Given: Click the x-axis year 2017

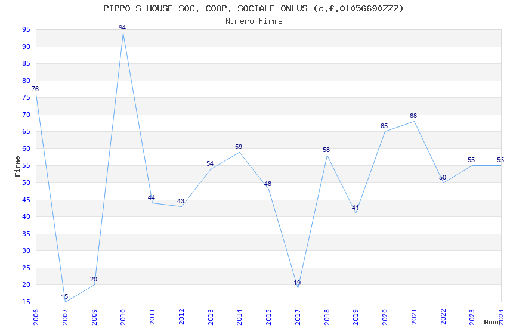Looking at the screenshot, I should click(298, 317).
